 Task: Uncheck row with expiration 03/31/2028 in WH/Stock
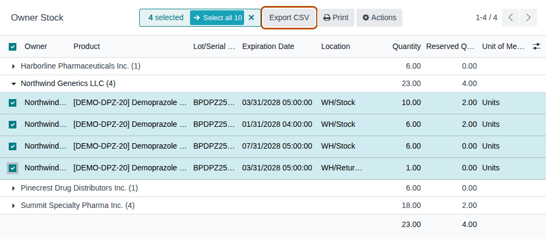point(13,103)
